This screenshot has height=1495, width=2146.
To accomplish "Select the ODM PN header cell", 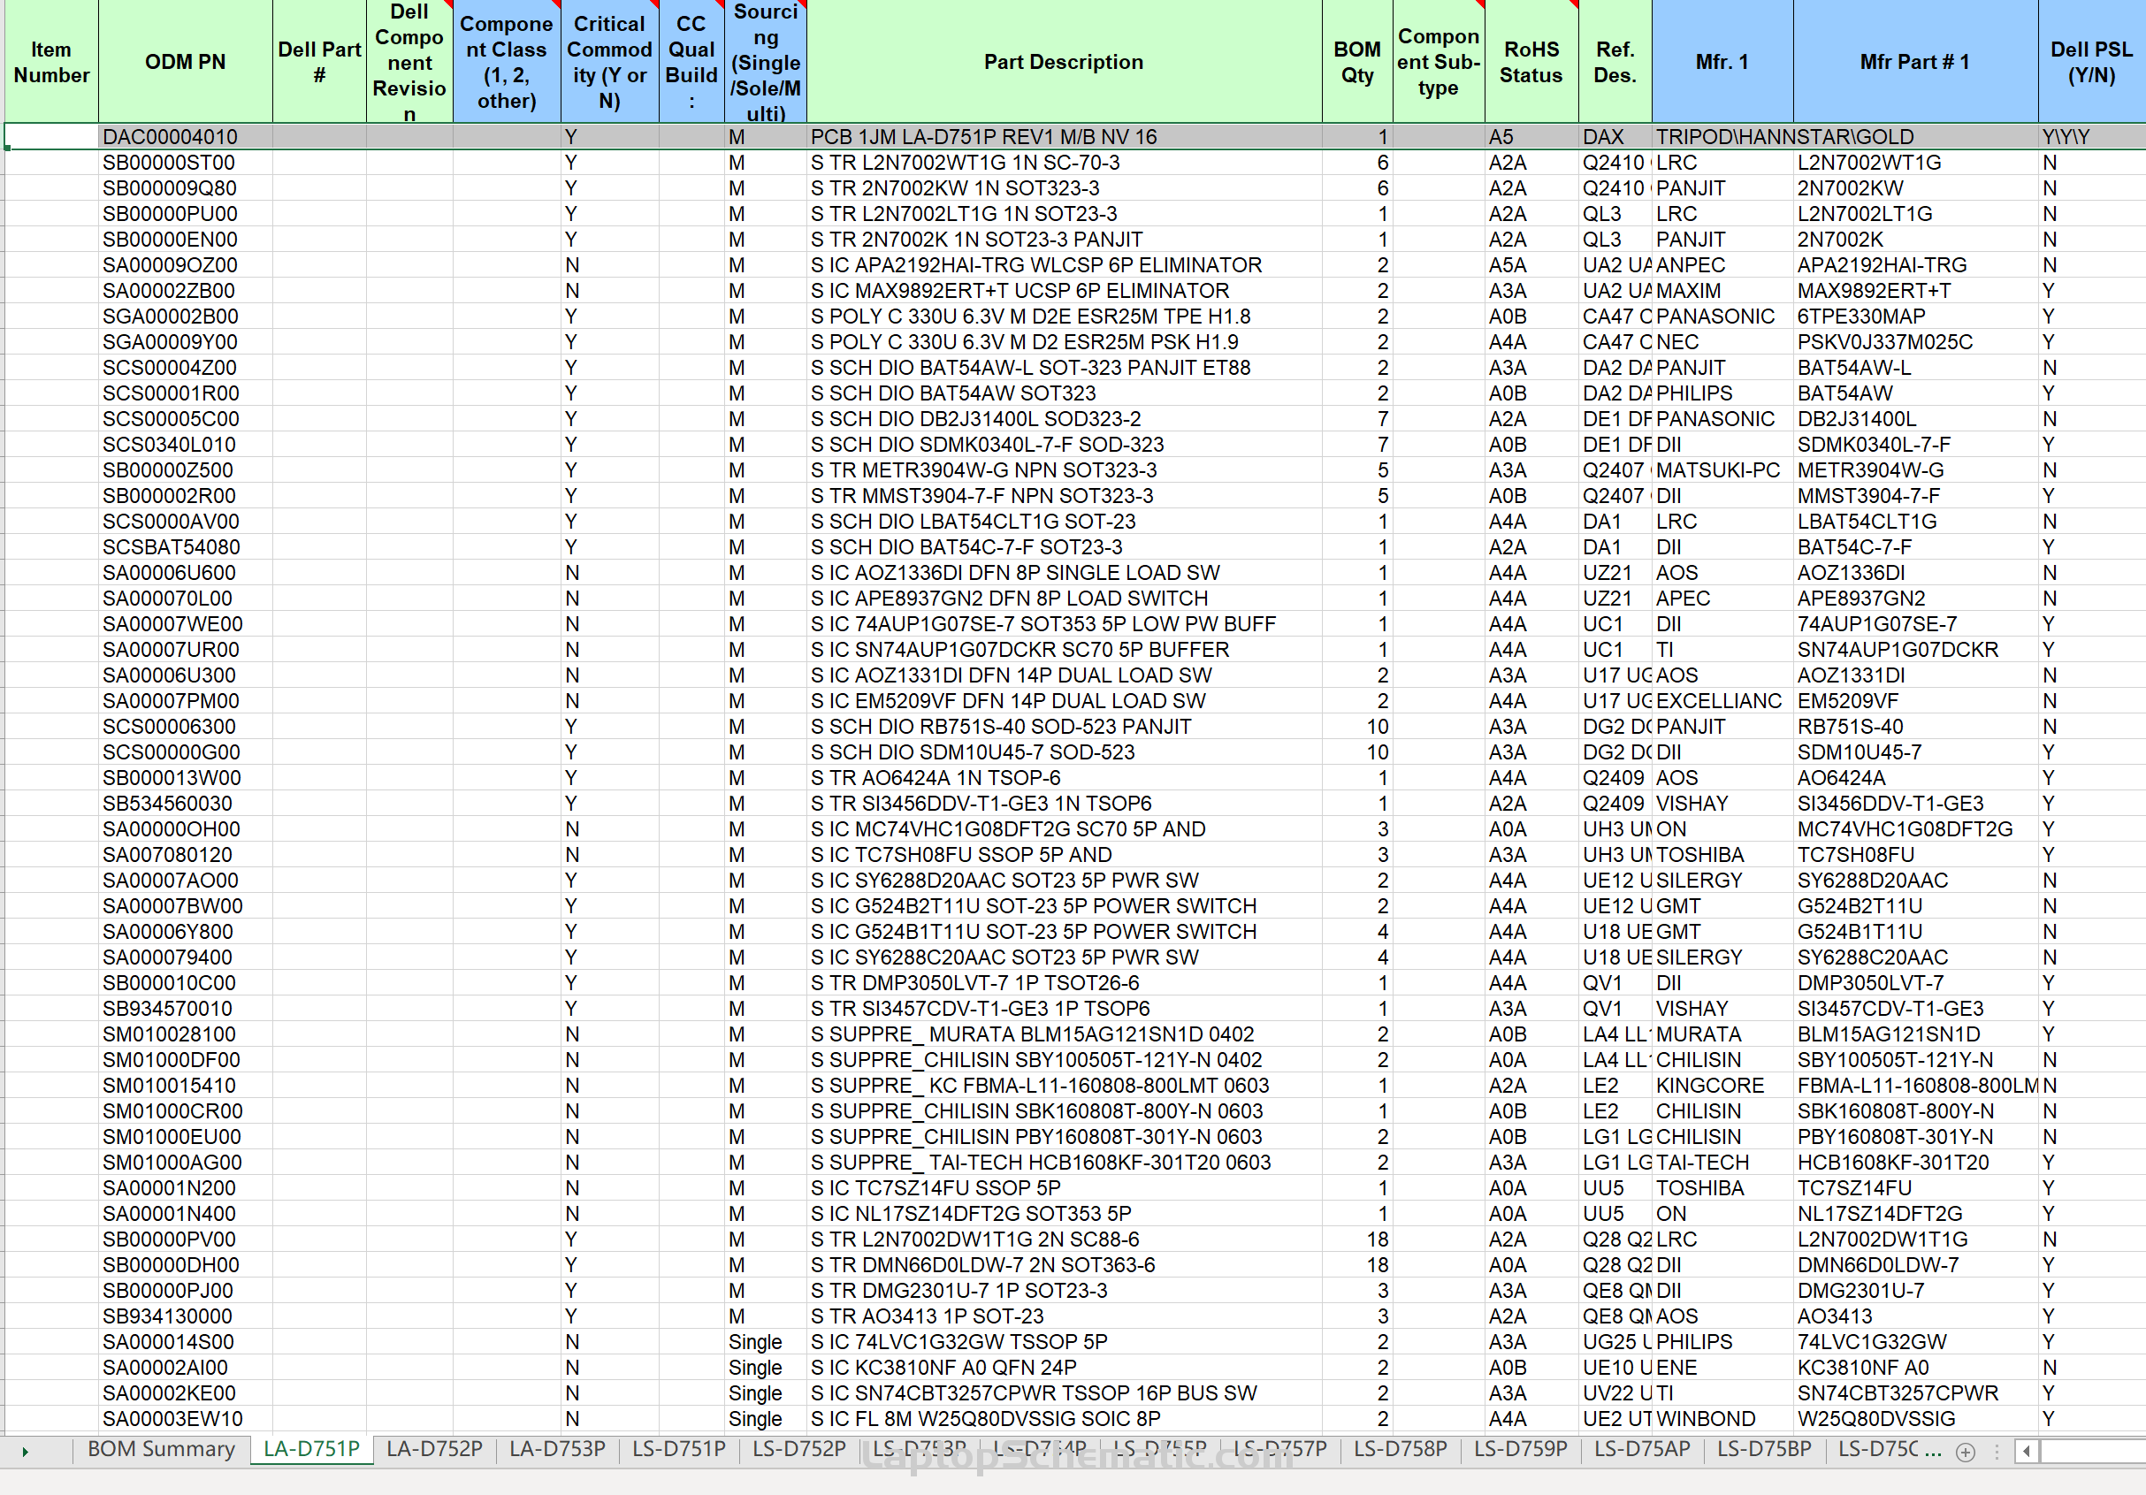I will tap(185, 62).
